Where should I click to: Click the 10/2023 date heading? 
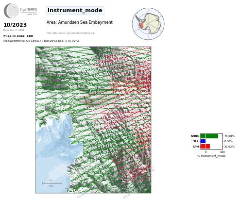[15, 25]
